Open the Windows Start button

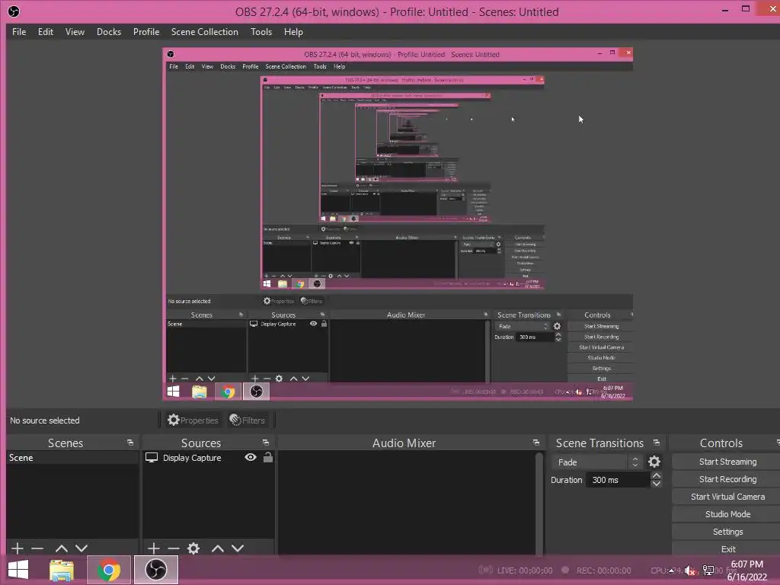pos(18,570)
